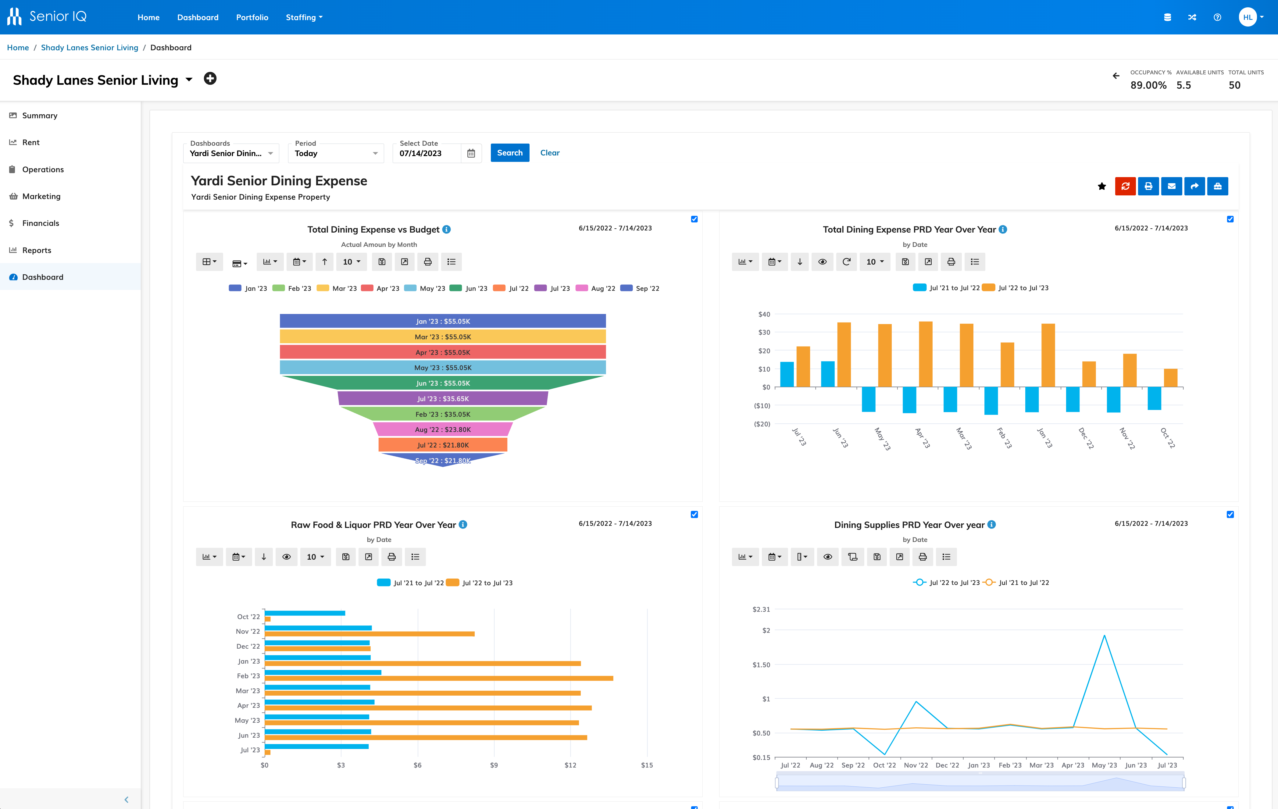Share the dashboard with the forward arrow icon
The width and height of the screenshot is (1278, 809).
pyautogui.click(x=1195, y=186)
